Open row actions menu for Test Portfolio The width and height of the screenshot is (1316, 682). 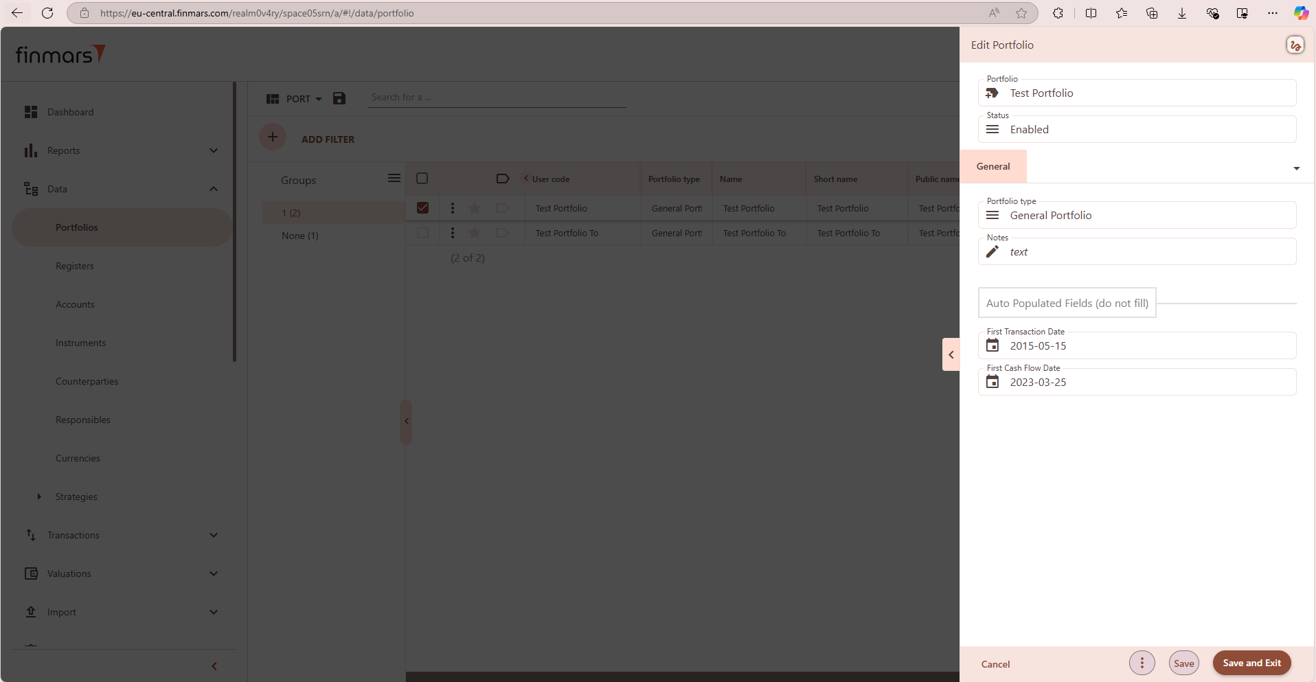452,208
